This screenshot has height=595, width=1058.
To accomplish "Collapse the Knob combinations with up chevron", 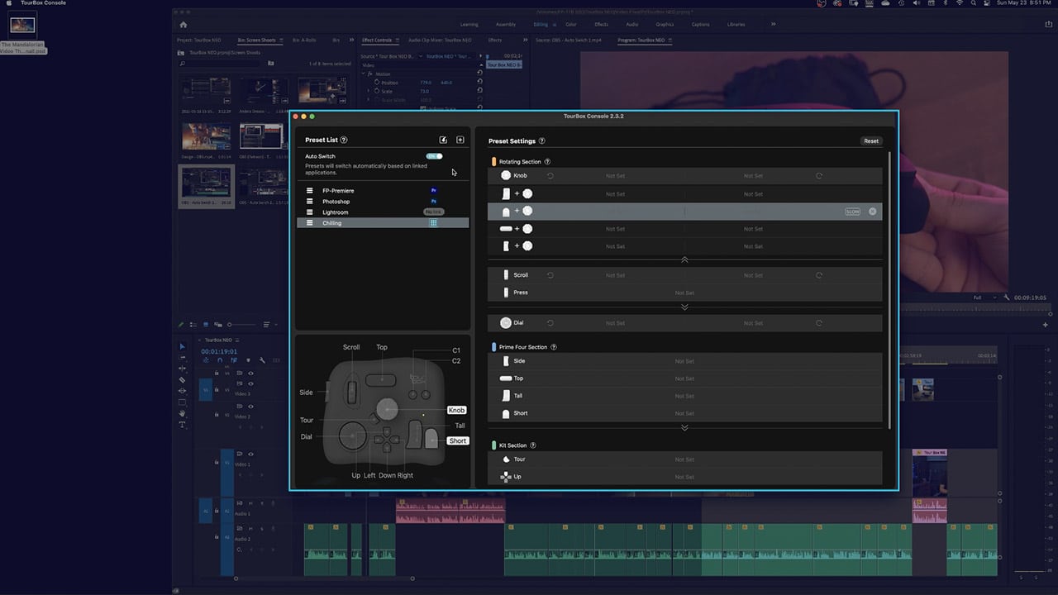I will (684, 259).
